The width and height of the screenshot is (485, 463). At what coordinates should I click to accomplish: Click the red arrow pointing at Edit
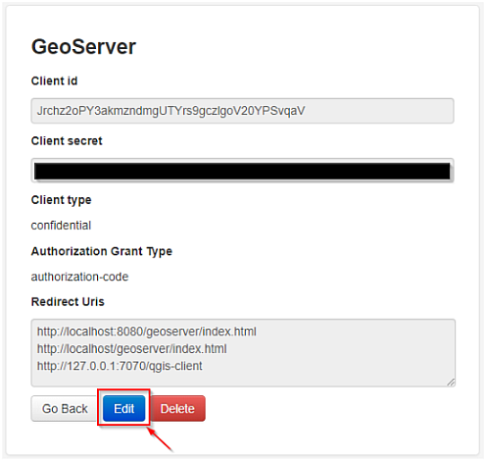160,440
